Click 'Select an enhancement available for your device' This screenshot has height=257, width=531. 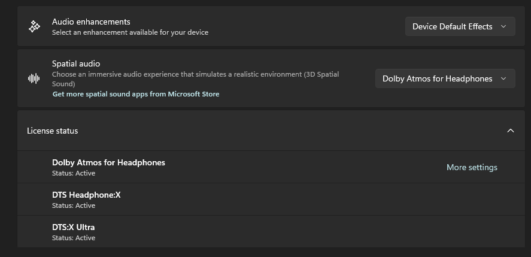click(x=130, y=32)
